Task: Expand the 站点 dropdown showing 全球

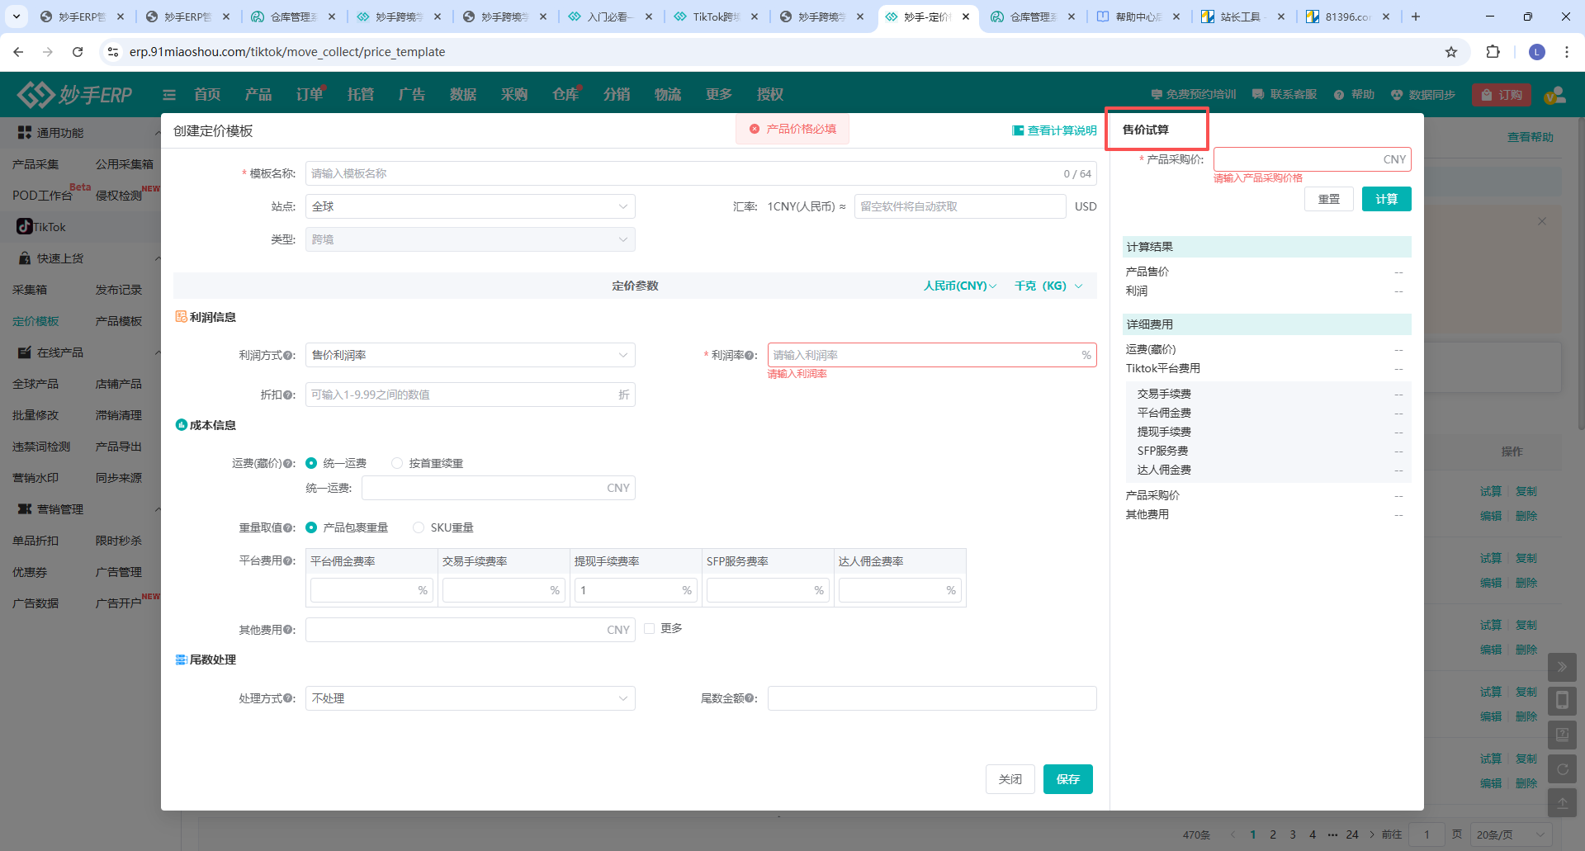Action: point(470,206)
